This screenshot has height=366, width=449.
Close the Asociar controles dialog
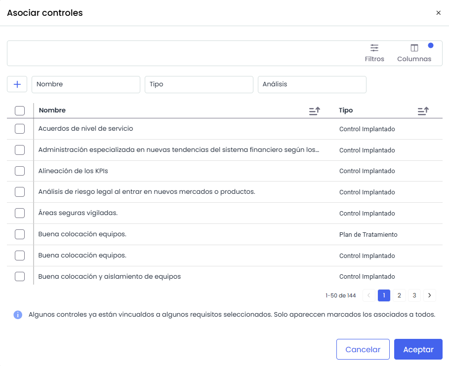click(438, 13)
